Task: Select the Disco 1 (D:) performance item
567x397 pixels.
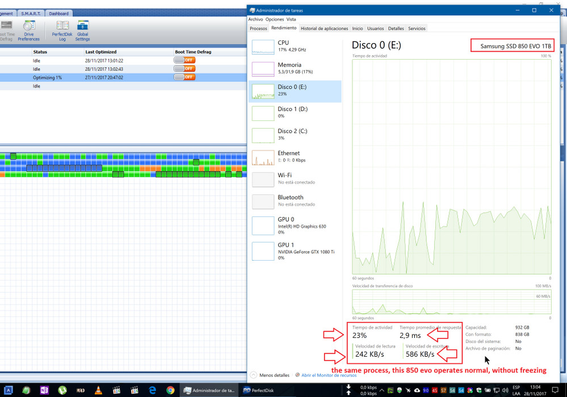Action: 295,113
